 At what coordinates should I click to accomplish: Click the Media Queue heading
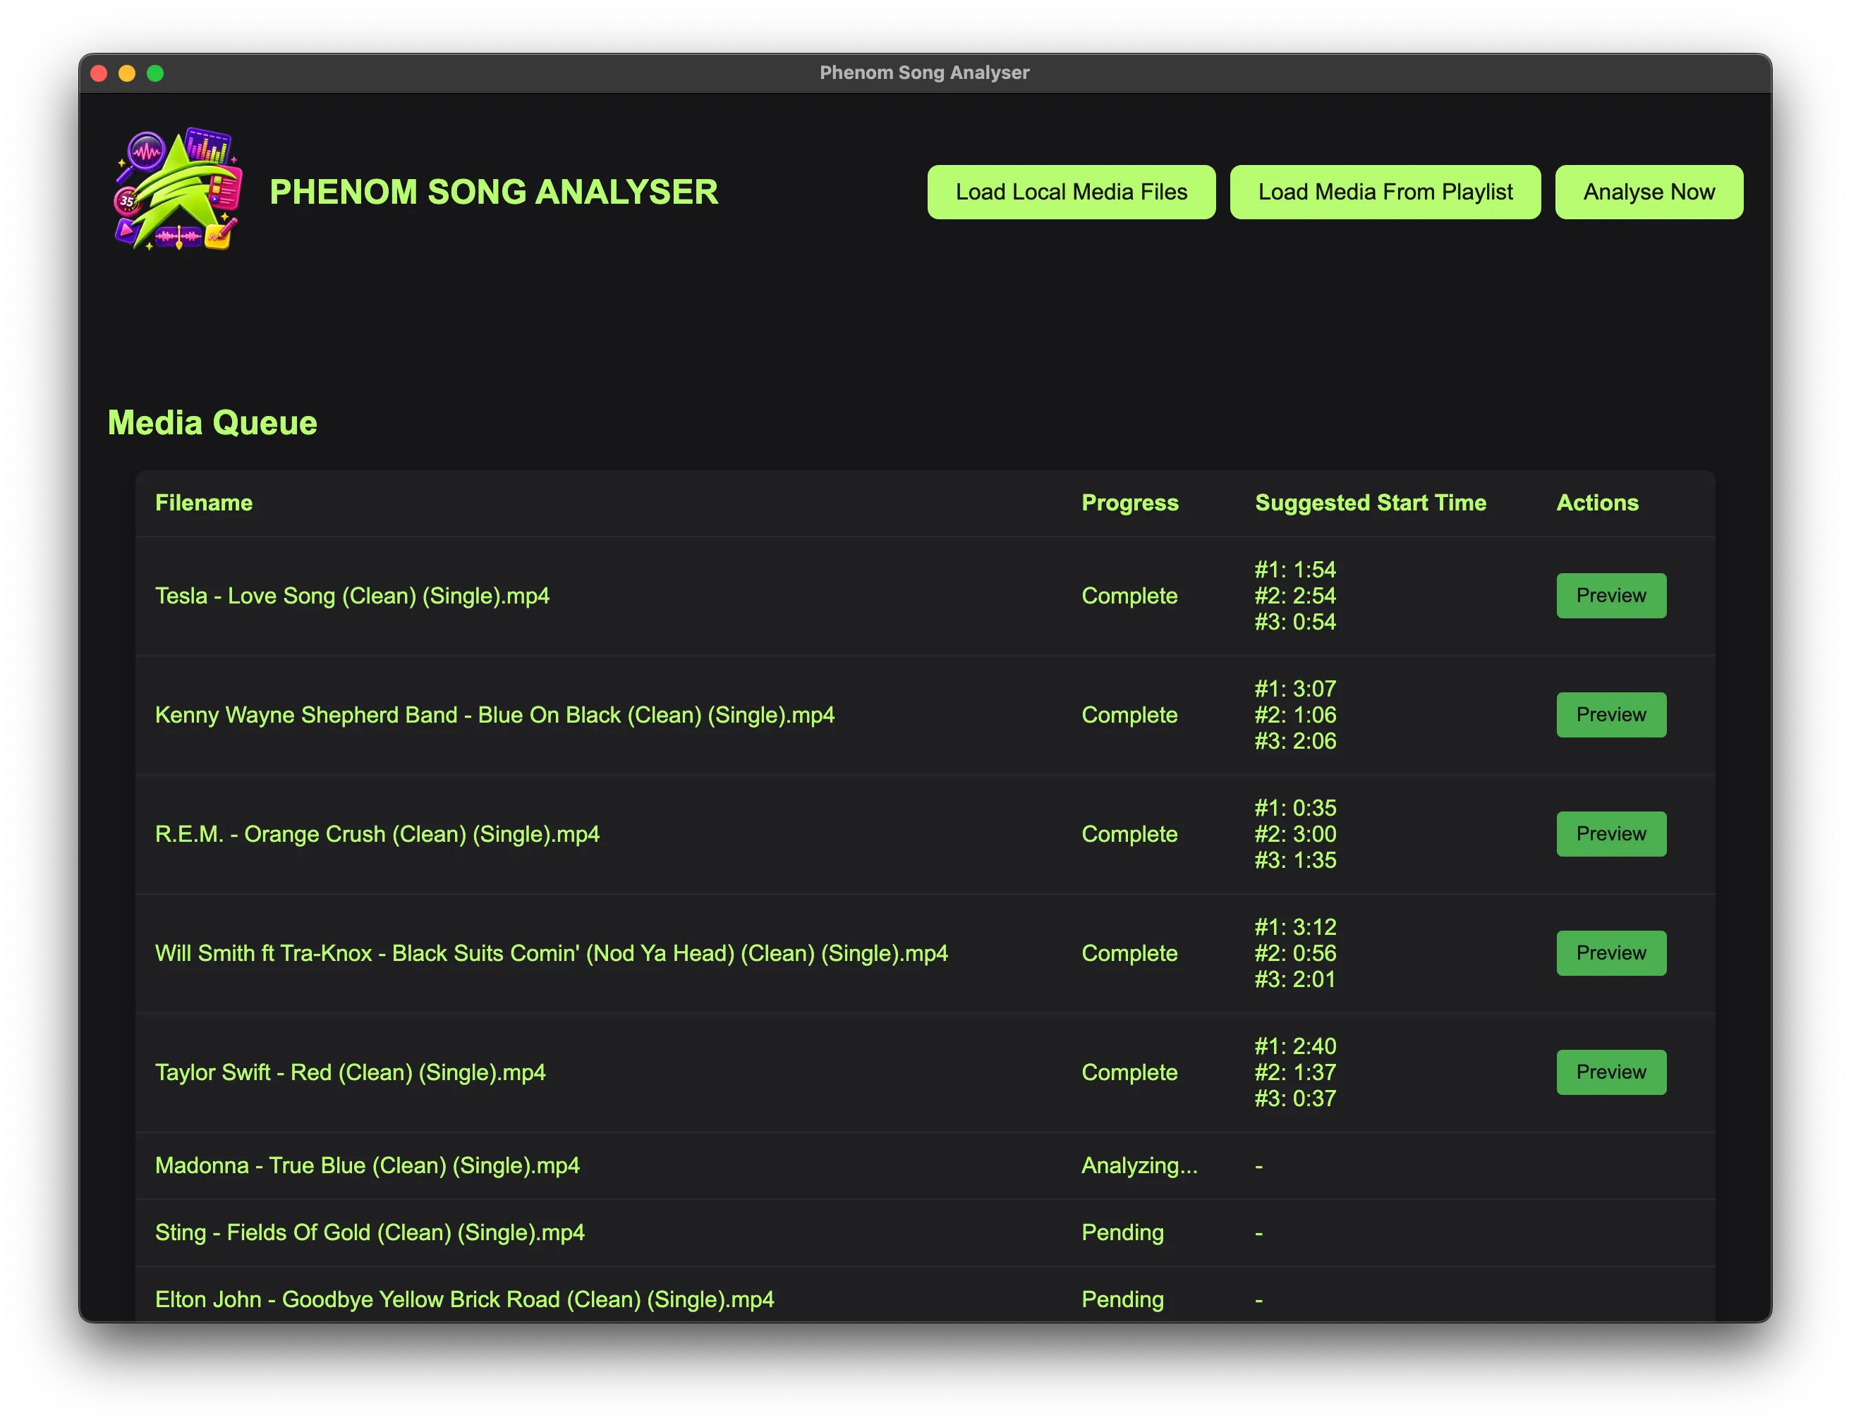tap(212, 422)
